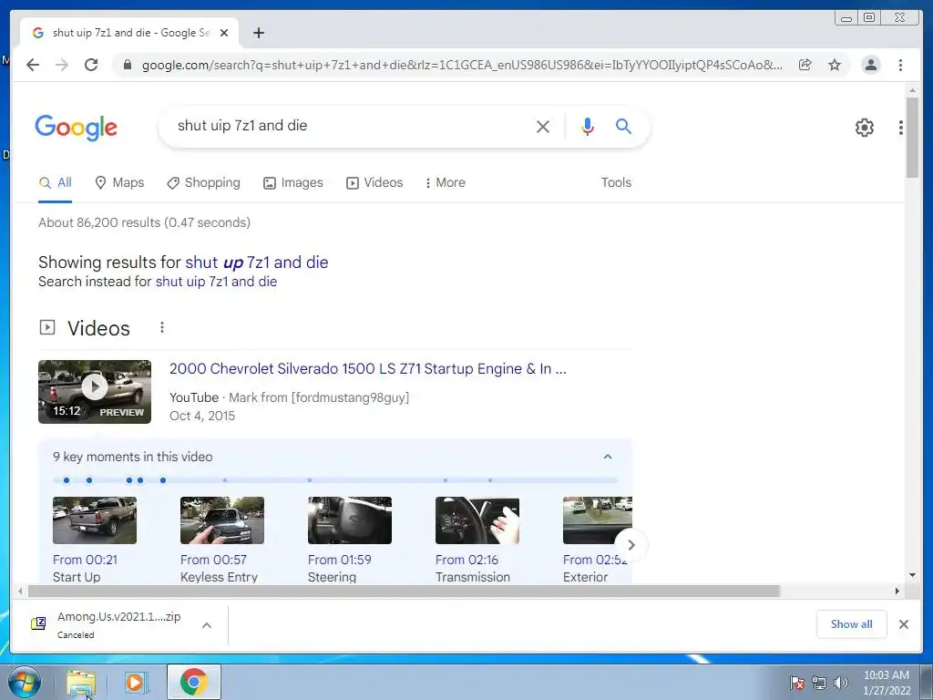This screenshot has width=933, height=700.
Task: Start voice search with microphone
Action: click(588, 126)
